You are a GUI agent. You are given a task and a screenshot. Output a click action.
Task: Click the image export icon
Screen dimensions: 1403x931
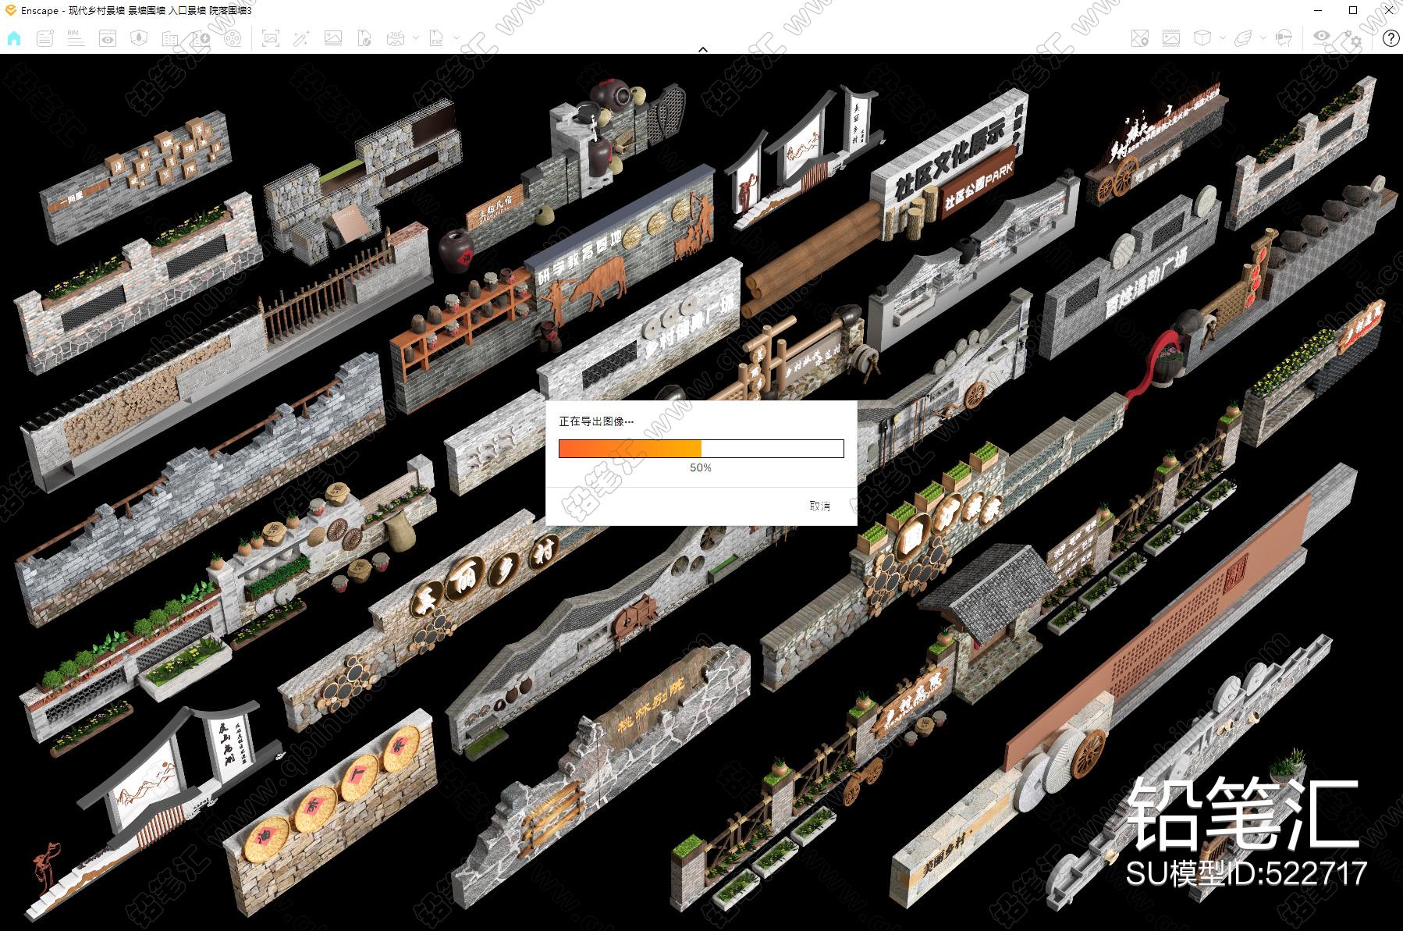click(x=333, y=38)
